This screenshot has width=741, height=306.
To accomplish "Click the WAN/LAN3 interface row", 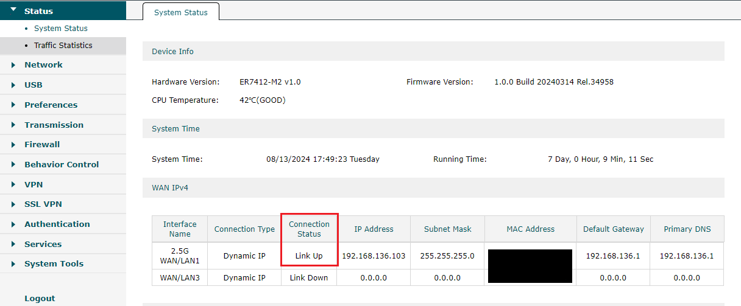I will (180, 278).
